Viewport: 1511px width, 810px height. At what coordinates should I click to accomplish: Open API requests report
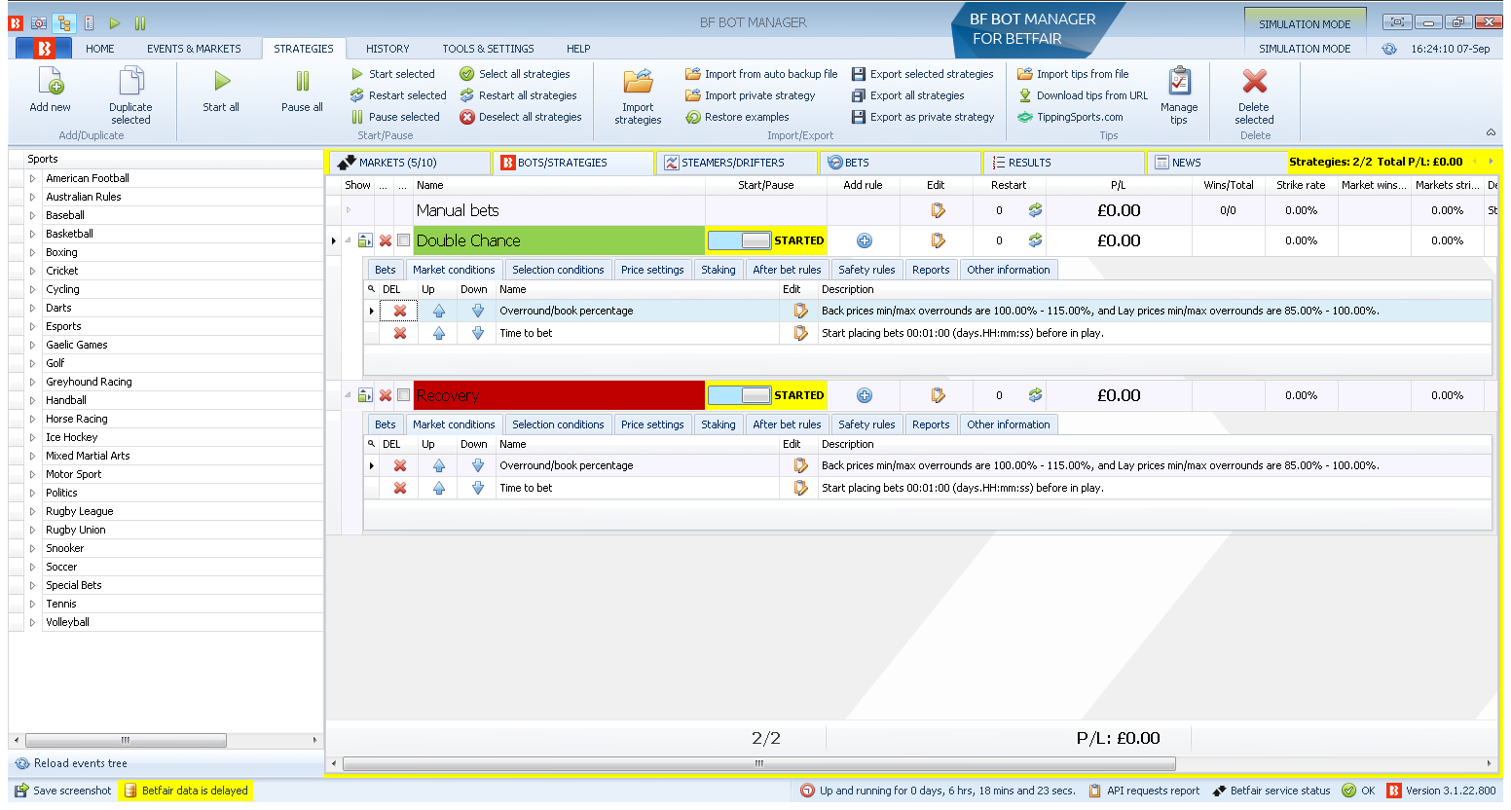point(1143,791)
